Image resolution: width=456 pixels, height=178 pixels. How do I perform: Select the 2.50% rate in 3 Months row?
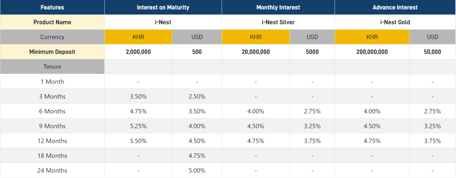point(197,96)
